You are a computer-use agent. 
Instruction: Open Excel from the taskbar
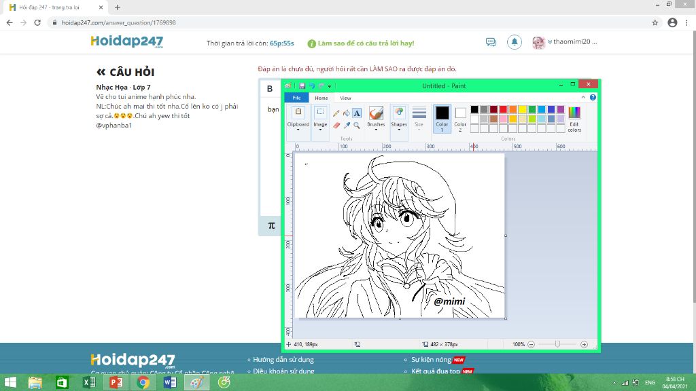pyautogui.click(x=89, y=382)
